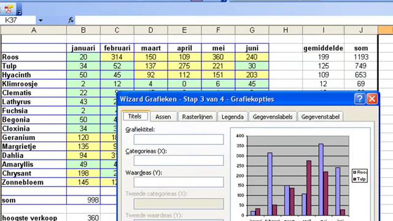Switch to the Assen tab
Screen dimensions: 393x221
[163, 117]
